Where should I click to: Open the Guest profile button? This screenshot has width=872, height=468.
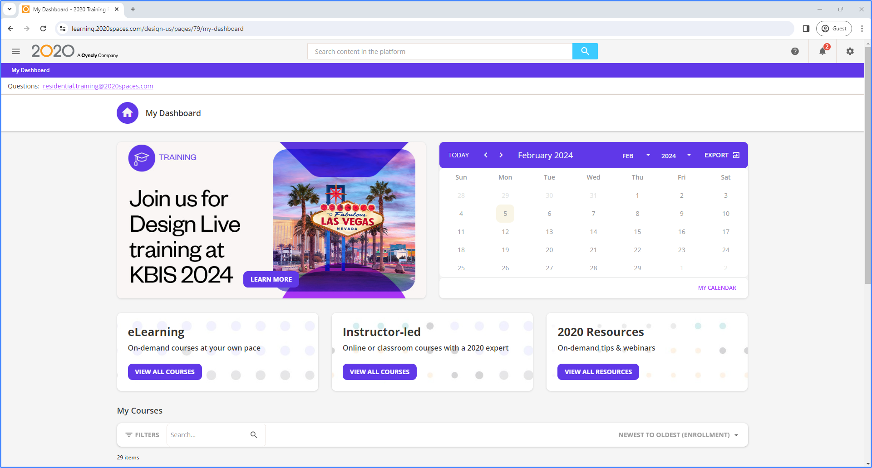(x=834, y=29)
